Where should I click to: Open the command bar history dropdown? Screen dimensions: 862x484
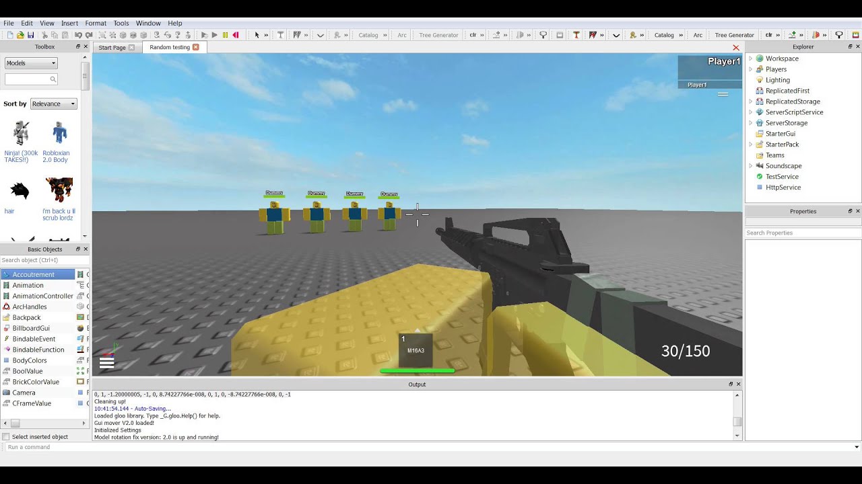pos(857,447)
